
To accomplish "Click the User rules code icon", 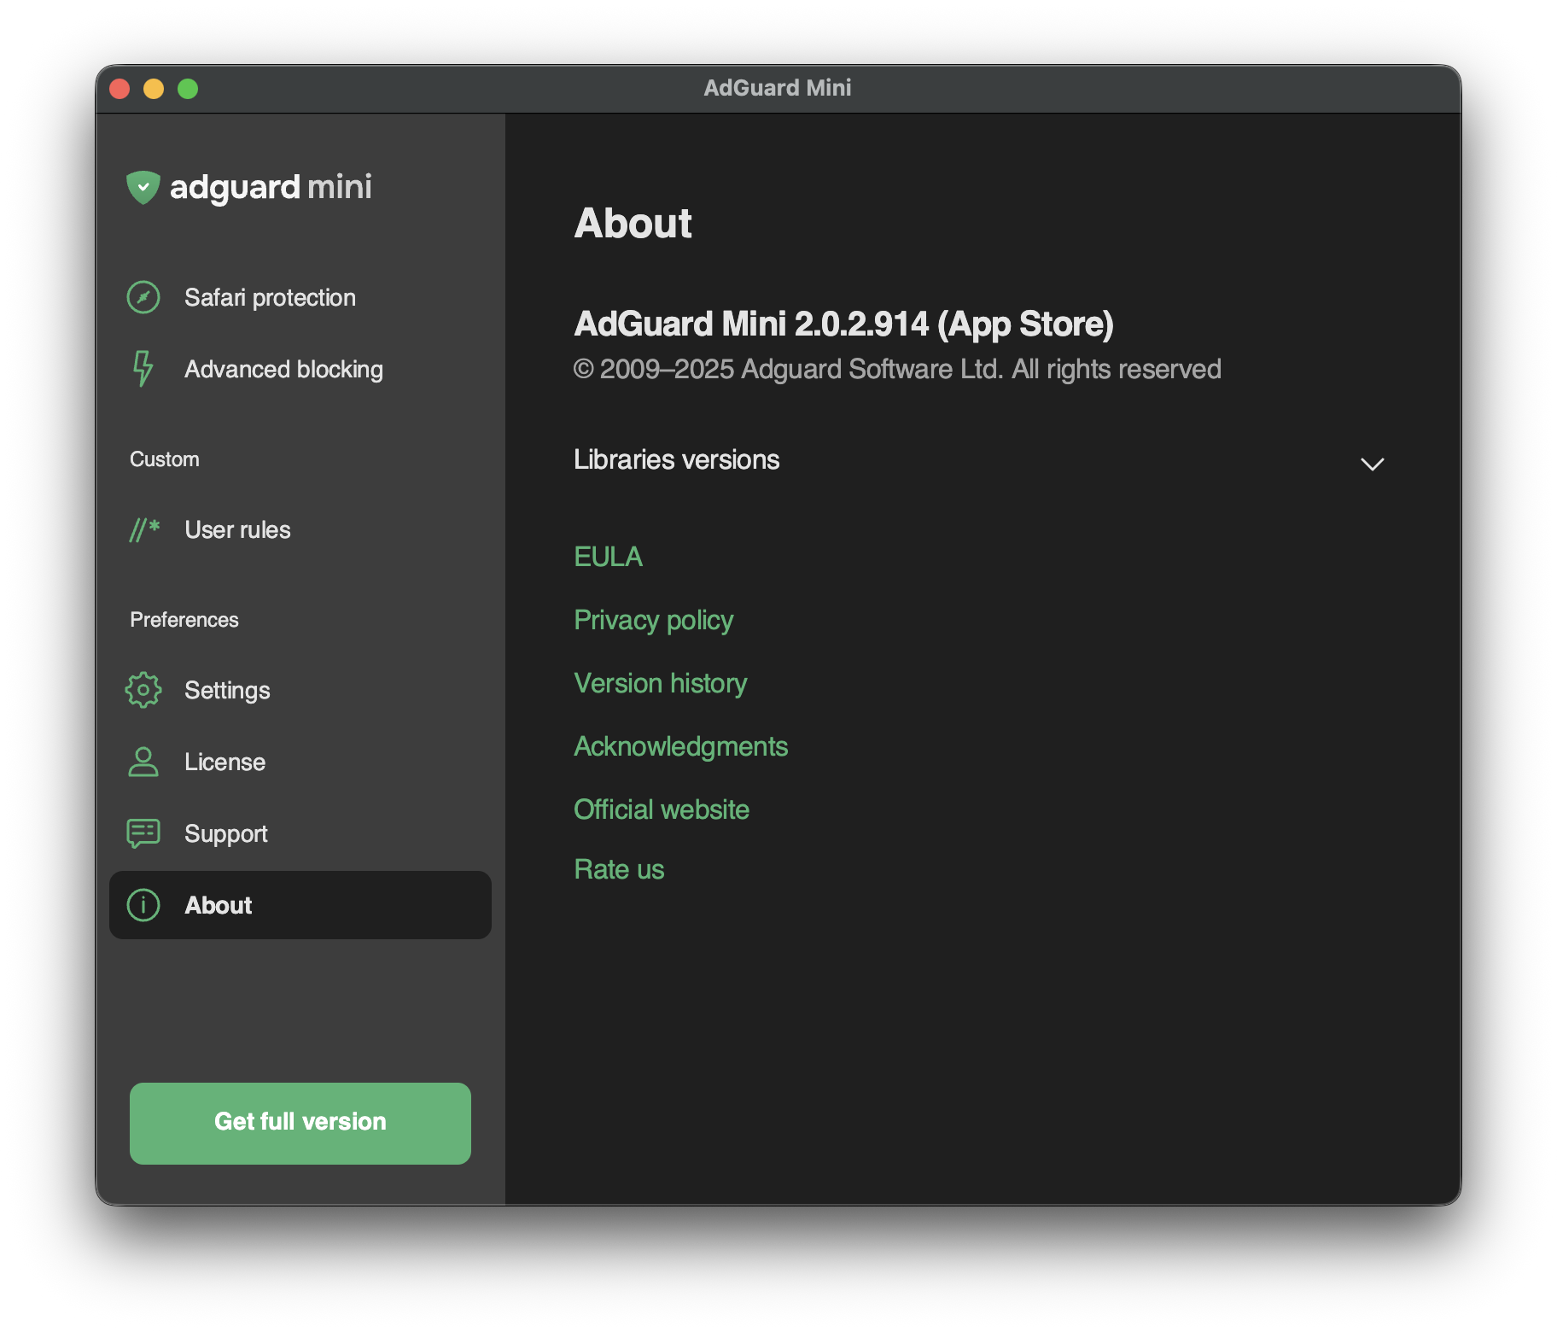I will click(x=143, y=529).
